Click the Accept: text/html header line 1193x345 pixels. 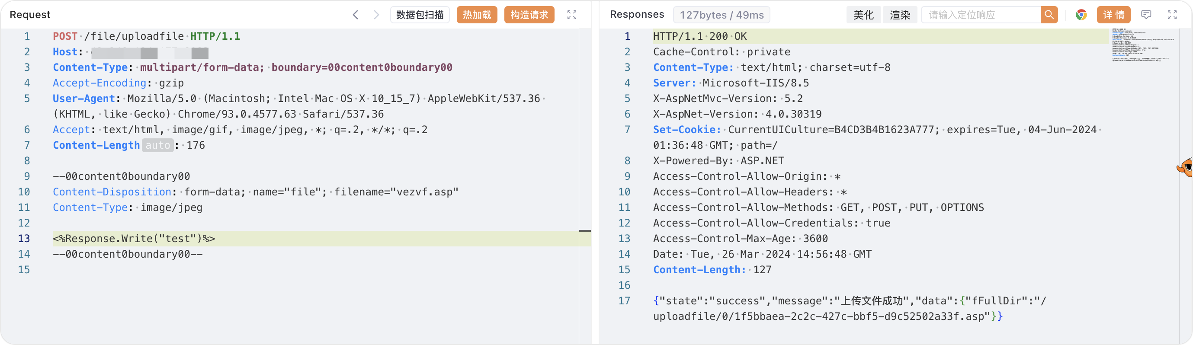pos(240,130)
